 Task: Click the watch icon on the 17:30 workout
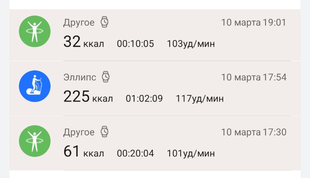[105, 131]
